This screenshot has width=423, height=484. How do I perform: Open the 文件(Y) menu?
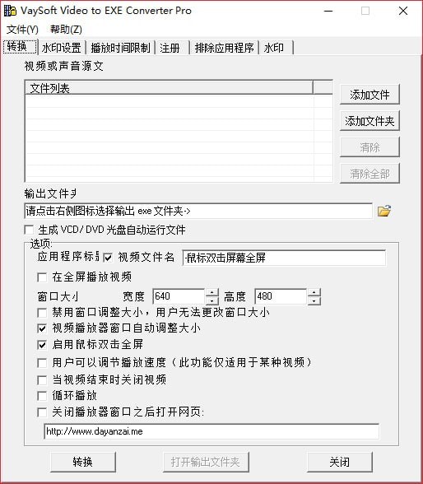[22, 30]
